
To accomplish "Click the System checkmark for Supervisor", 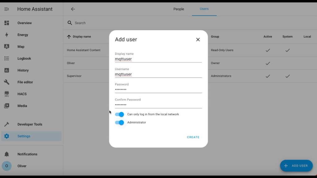I will (288, 76).
